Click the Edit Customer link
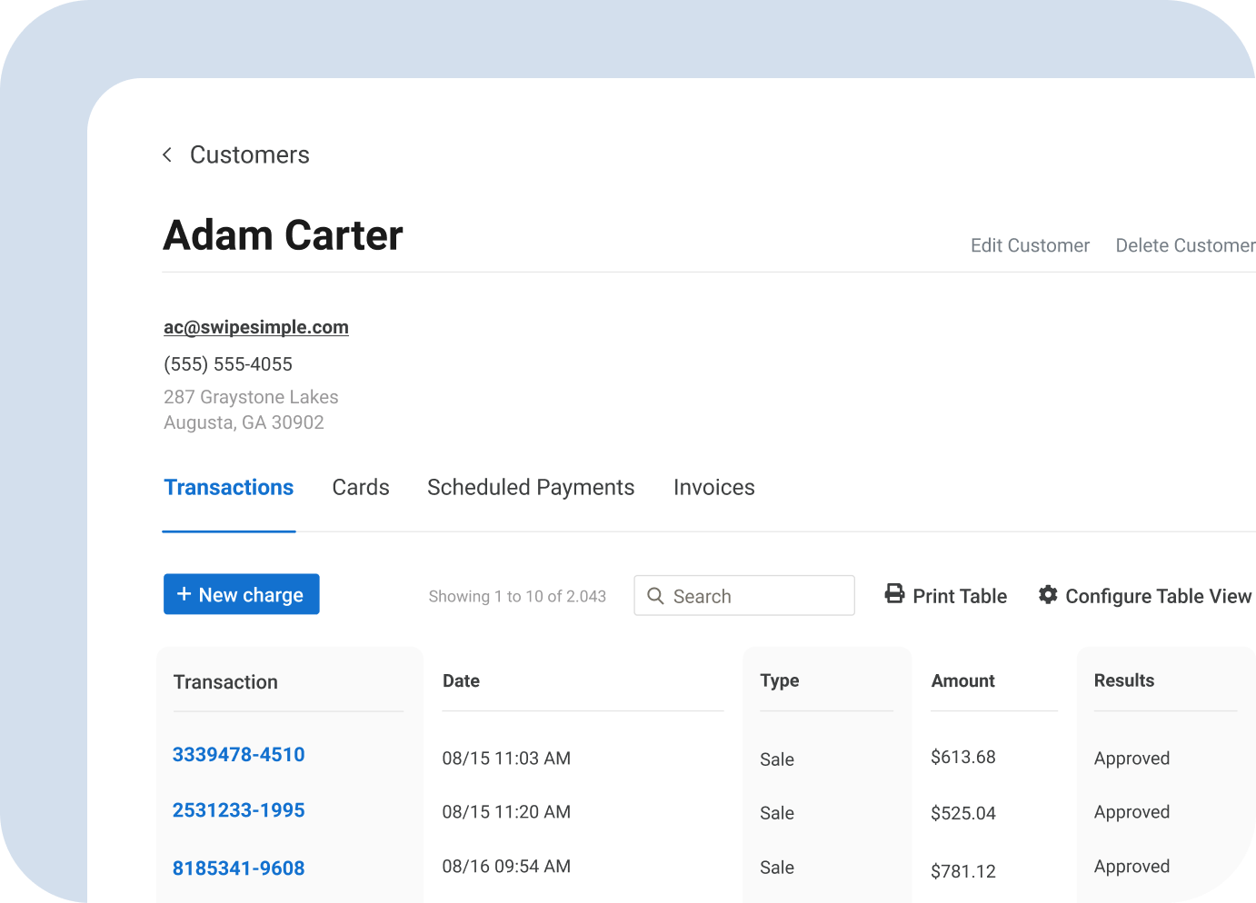This screenshot has width=1256, height=903. click(1030, 245)
